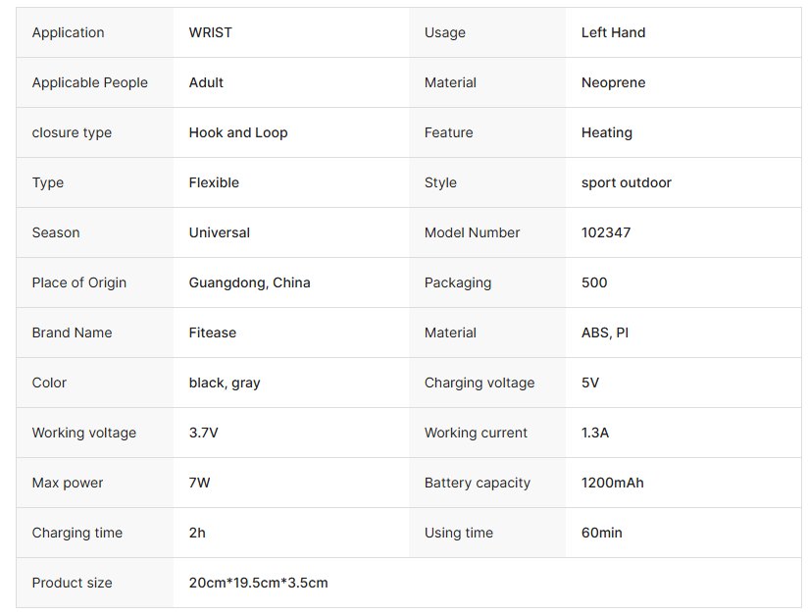The width and height of the screenshot is (808, 614).
Task: Select the product size dimensions value
Action: [258, 583]
